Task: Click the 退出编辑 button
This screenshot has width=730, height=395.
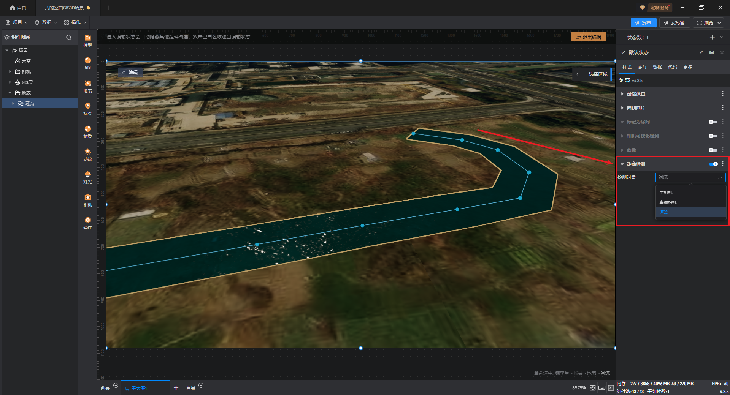Action: pos(588,37)
